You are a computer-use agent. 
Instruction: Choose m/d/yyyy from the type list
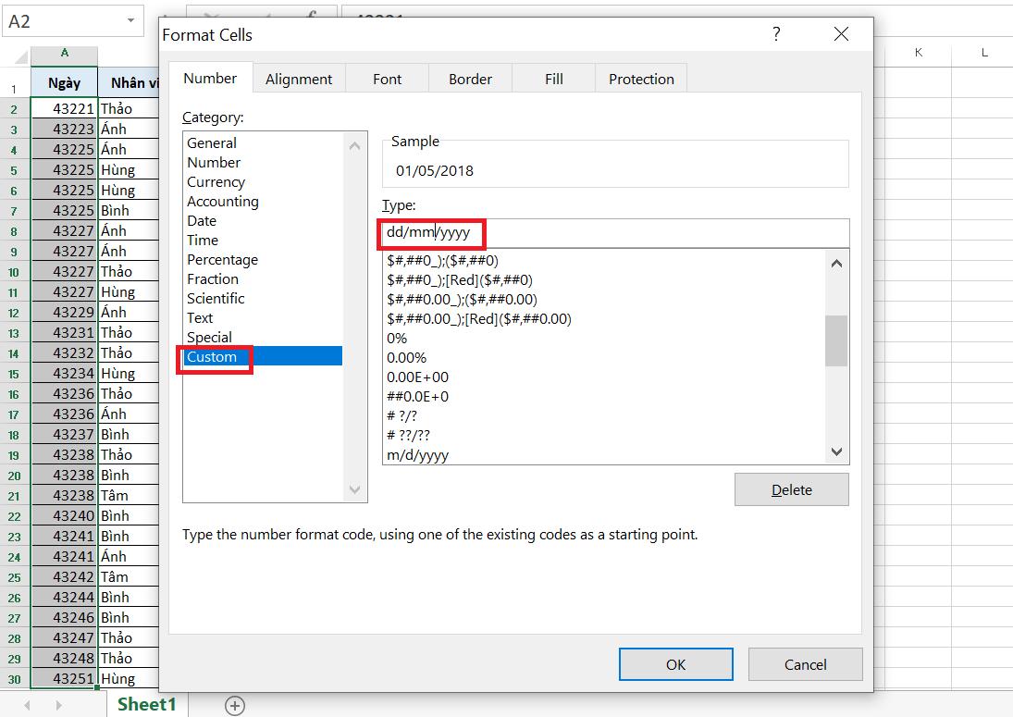pyautogui.click(x=417, y=455)
